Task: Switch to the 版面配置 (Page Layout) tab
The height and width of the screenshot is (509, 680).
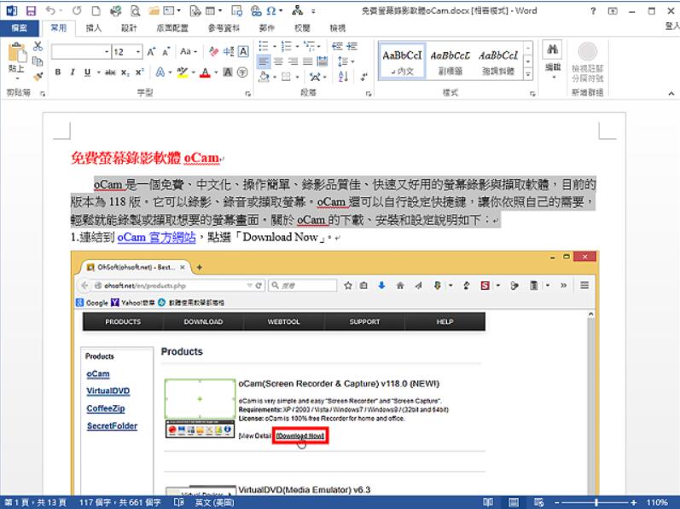Action: [x=171, y=28]
